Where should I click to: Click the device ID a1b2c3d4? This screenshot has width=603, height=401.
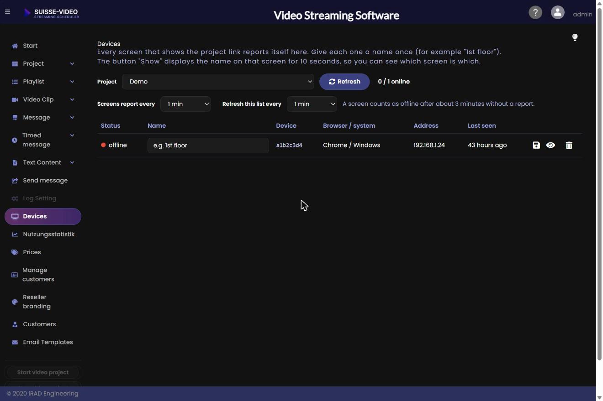coord(289,145)
